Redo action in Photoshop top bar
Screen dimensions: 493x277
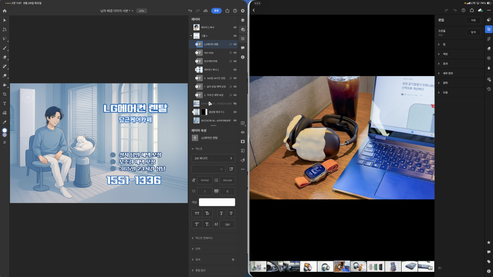198,11
